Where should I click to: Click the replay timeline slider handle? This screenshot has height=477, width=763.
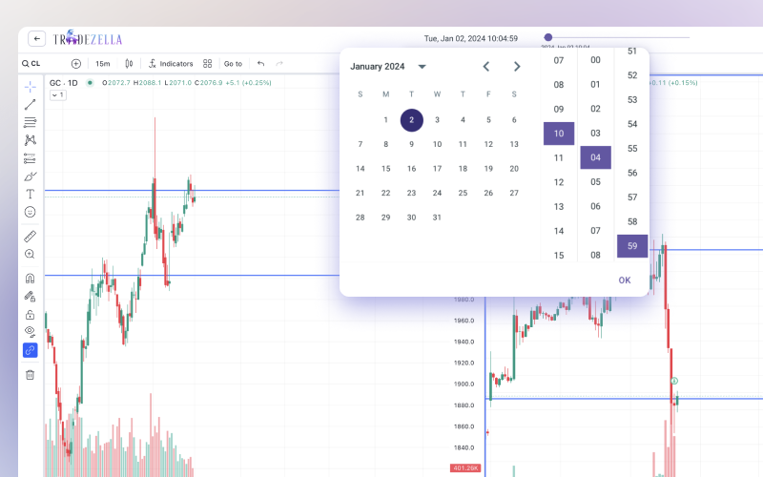pyautogui.click(x=547, y=37)
